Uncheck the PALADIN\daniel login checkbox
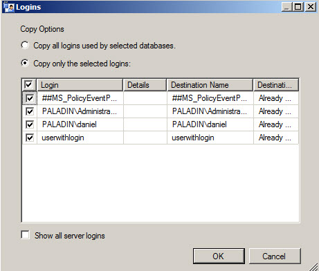319x271 pixels. 30,124
